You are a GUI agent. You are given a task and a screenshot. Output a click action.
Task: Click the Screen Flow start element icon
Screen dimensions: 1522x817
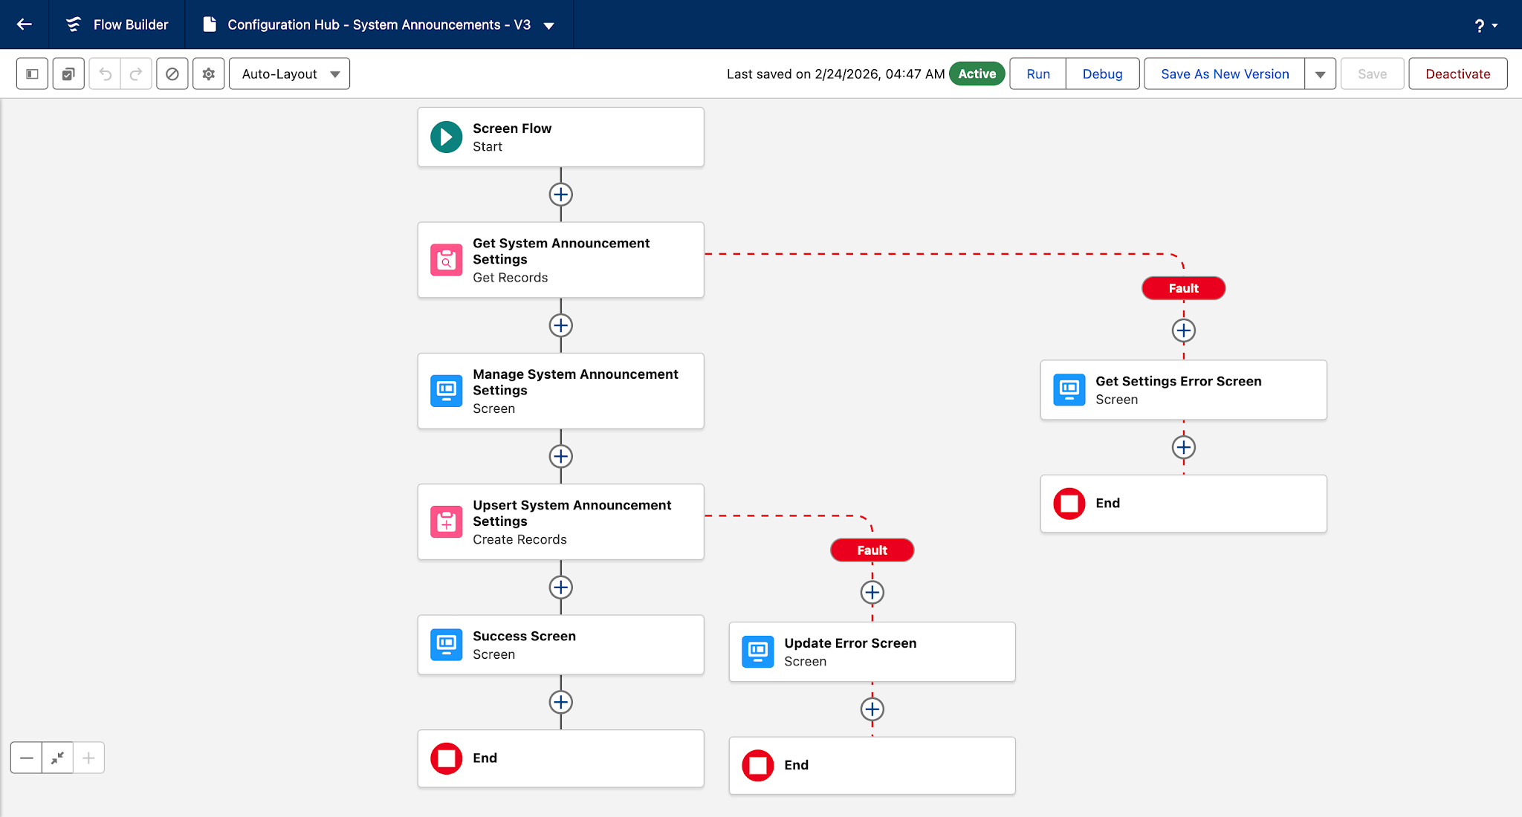click(x=446, y=137)
